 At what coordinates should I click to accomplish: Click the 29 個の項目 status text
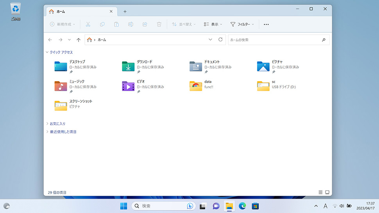pos(57,192)
